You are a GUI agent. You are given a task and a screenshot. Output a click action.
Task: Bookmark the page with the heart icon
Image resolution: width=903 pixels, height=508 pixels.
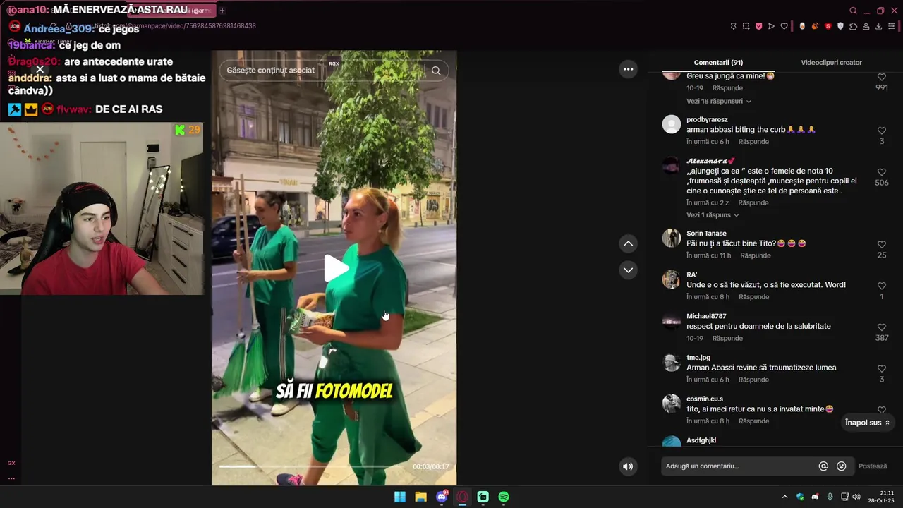(x=784, y=26)
